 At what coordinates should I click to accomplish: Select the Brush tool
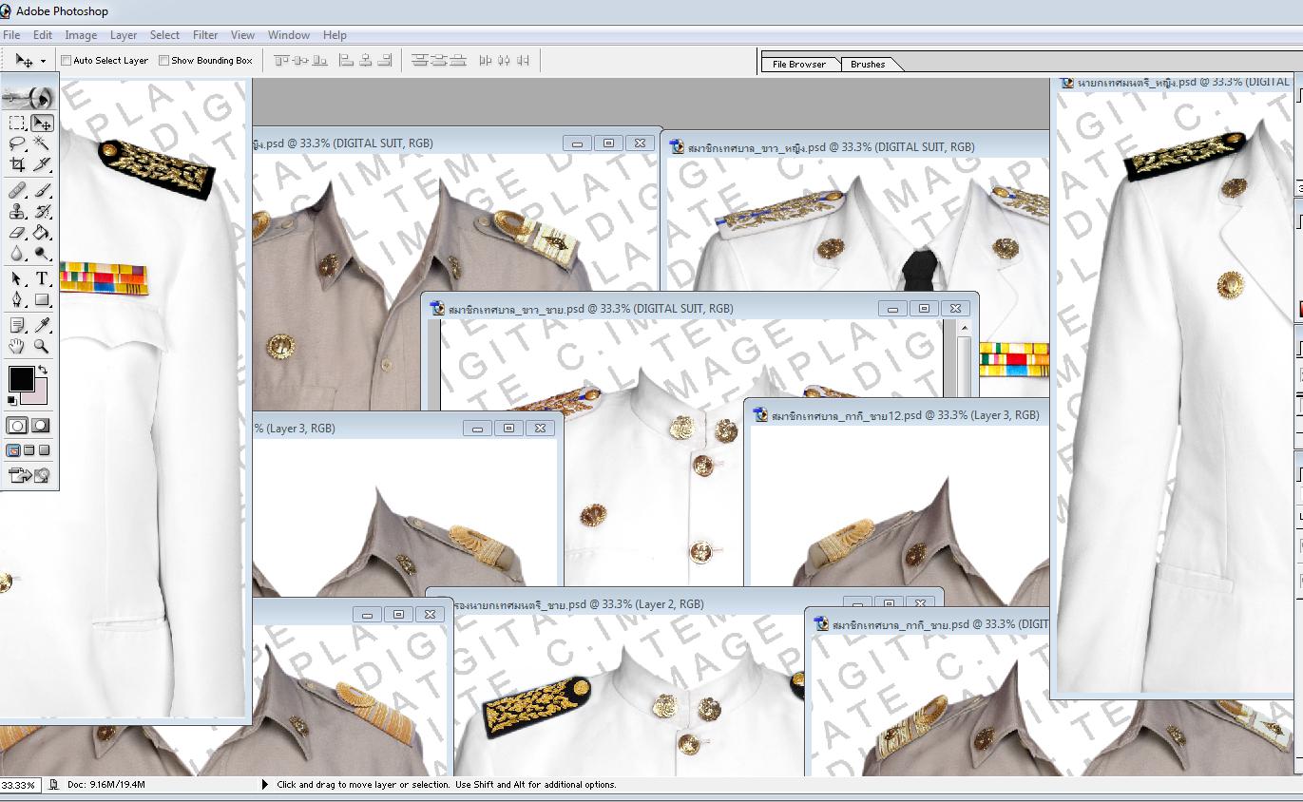click(42, 190)
